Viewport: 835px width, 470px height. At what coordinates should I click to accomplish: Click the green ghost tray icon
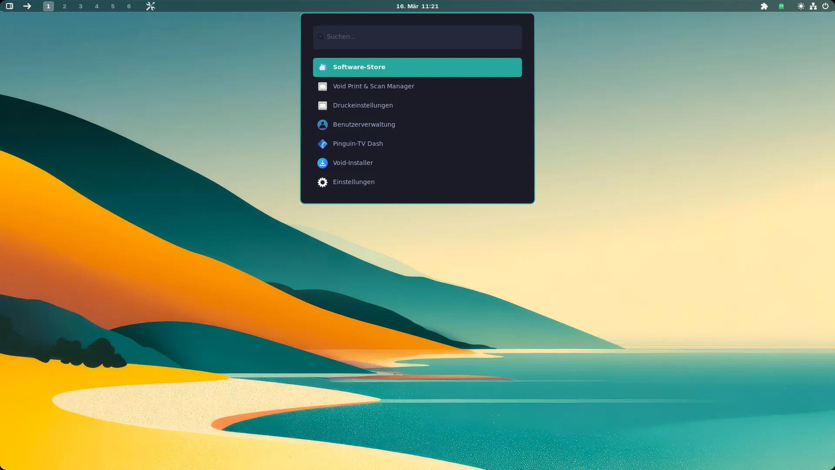(x=781, y=6)
